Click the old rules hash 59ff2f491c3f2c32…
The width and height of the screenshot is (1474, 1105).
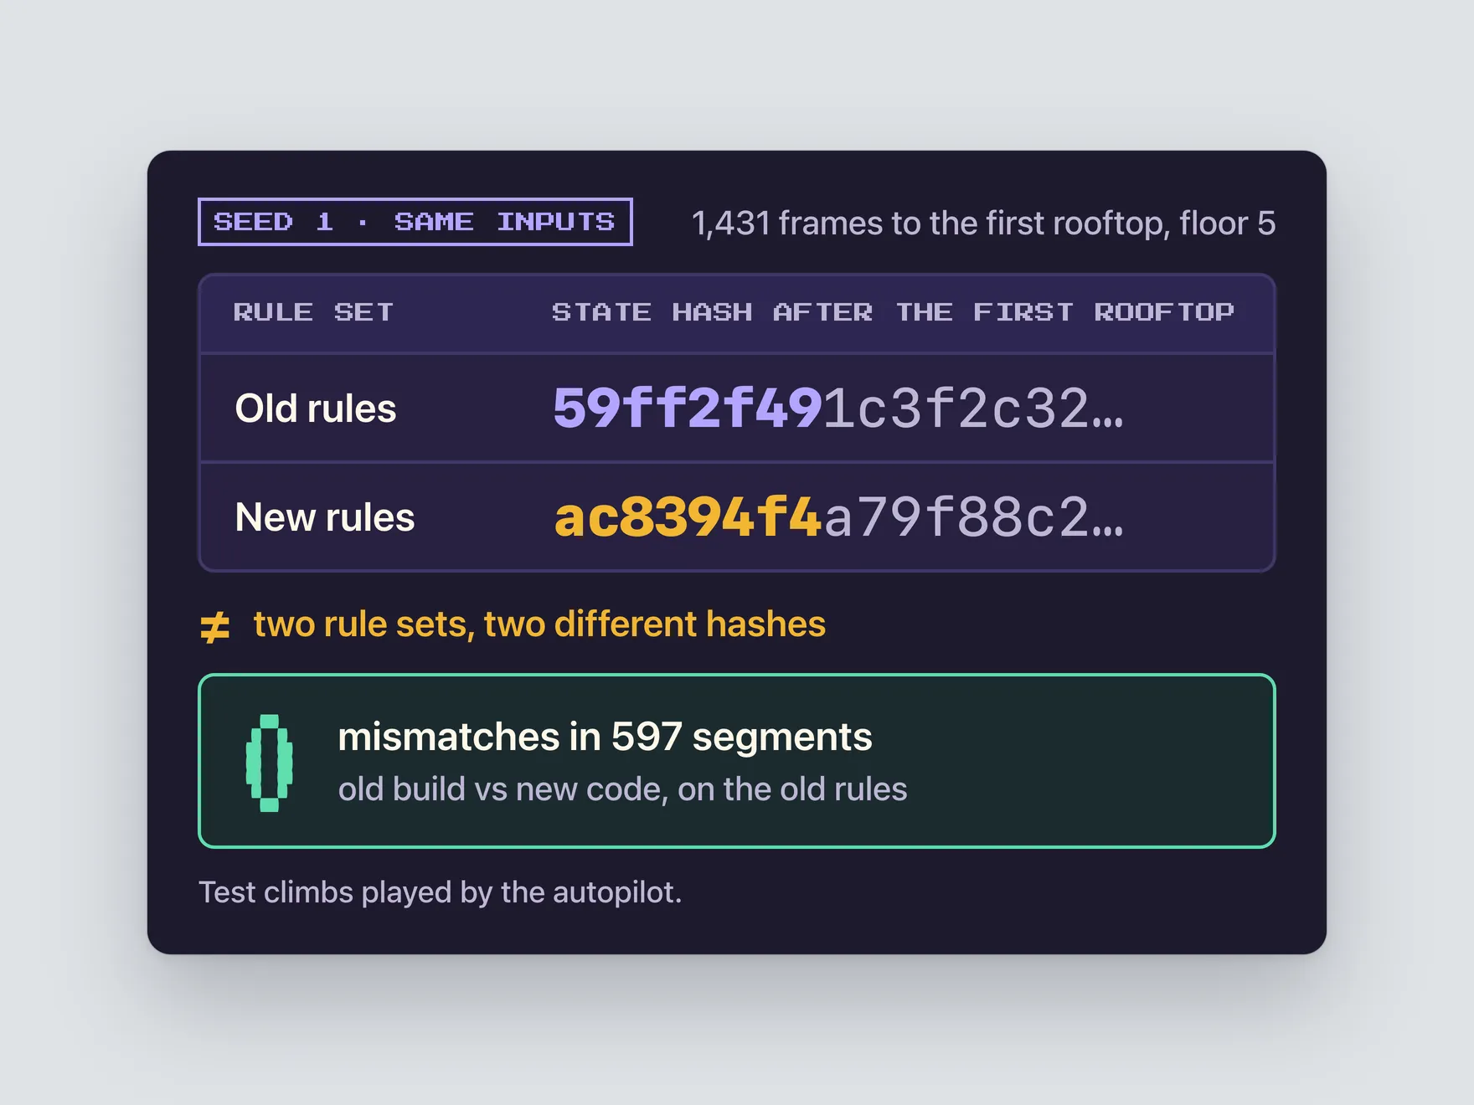pyautogui.click(x=838, y=409)
